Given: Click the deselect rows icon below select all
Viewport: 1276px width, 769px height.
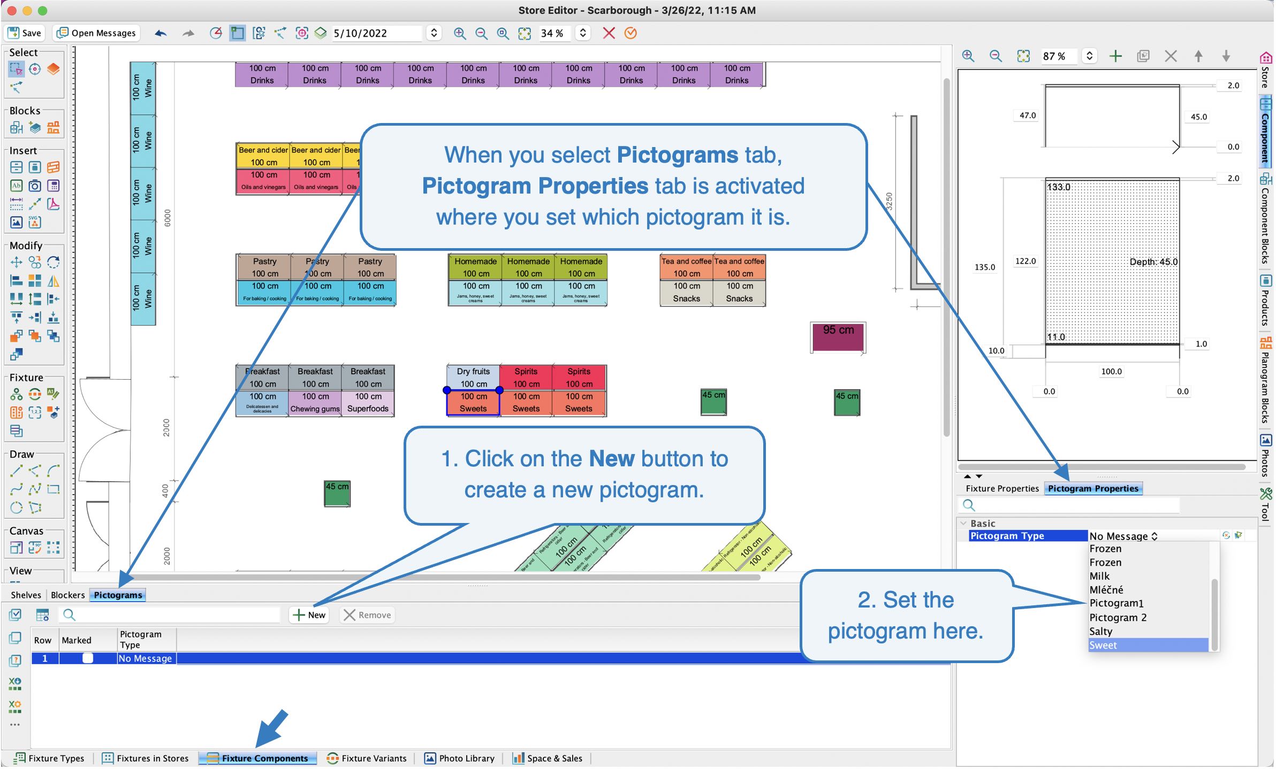Looking at the screenshot, I should click(15, 637).
